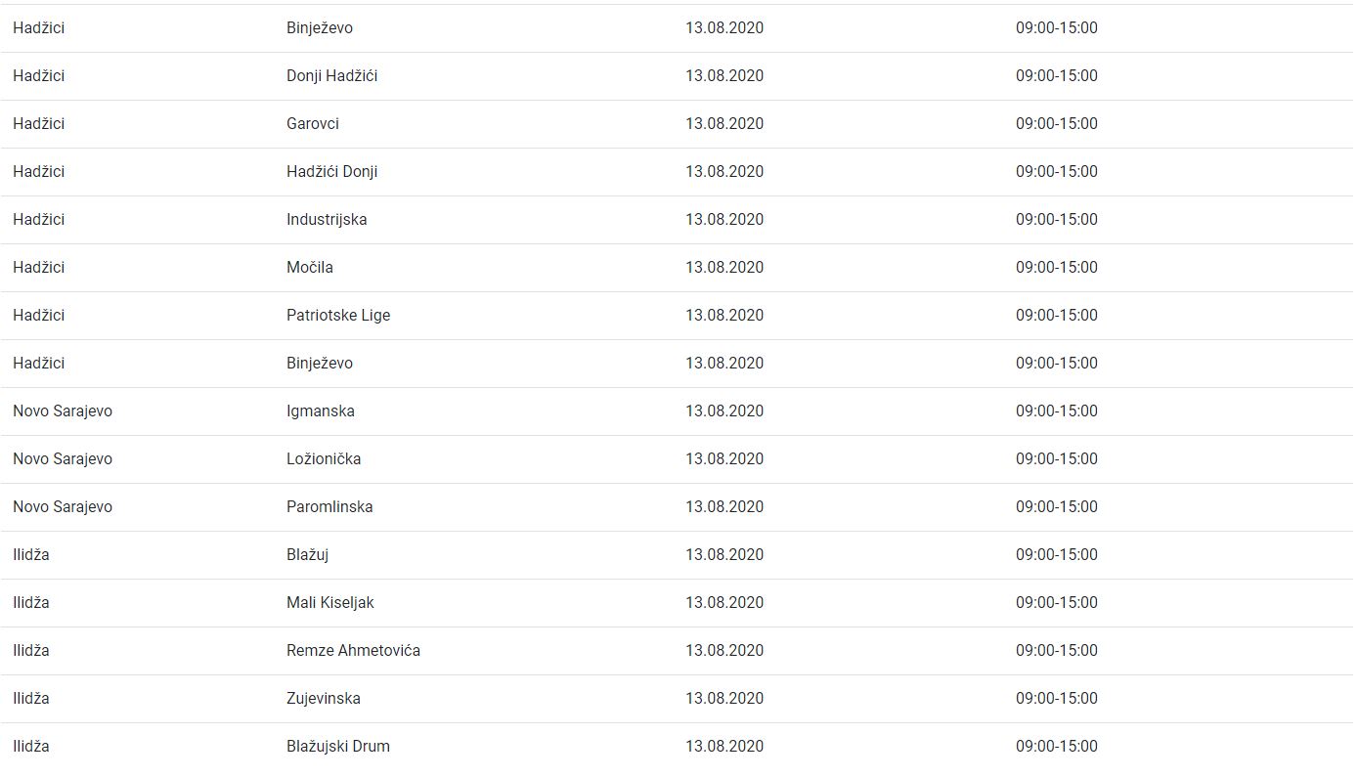Click the Igmanska street cell
Screen dimensions: 1358x778
coord(320,411)
